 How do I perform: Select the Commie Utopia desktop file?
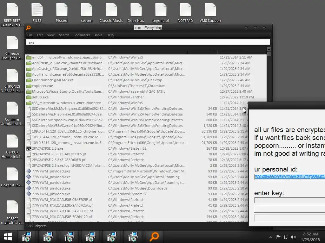point(12,114)
